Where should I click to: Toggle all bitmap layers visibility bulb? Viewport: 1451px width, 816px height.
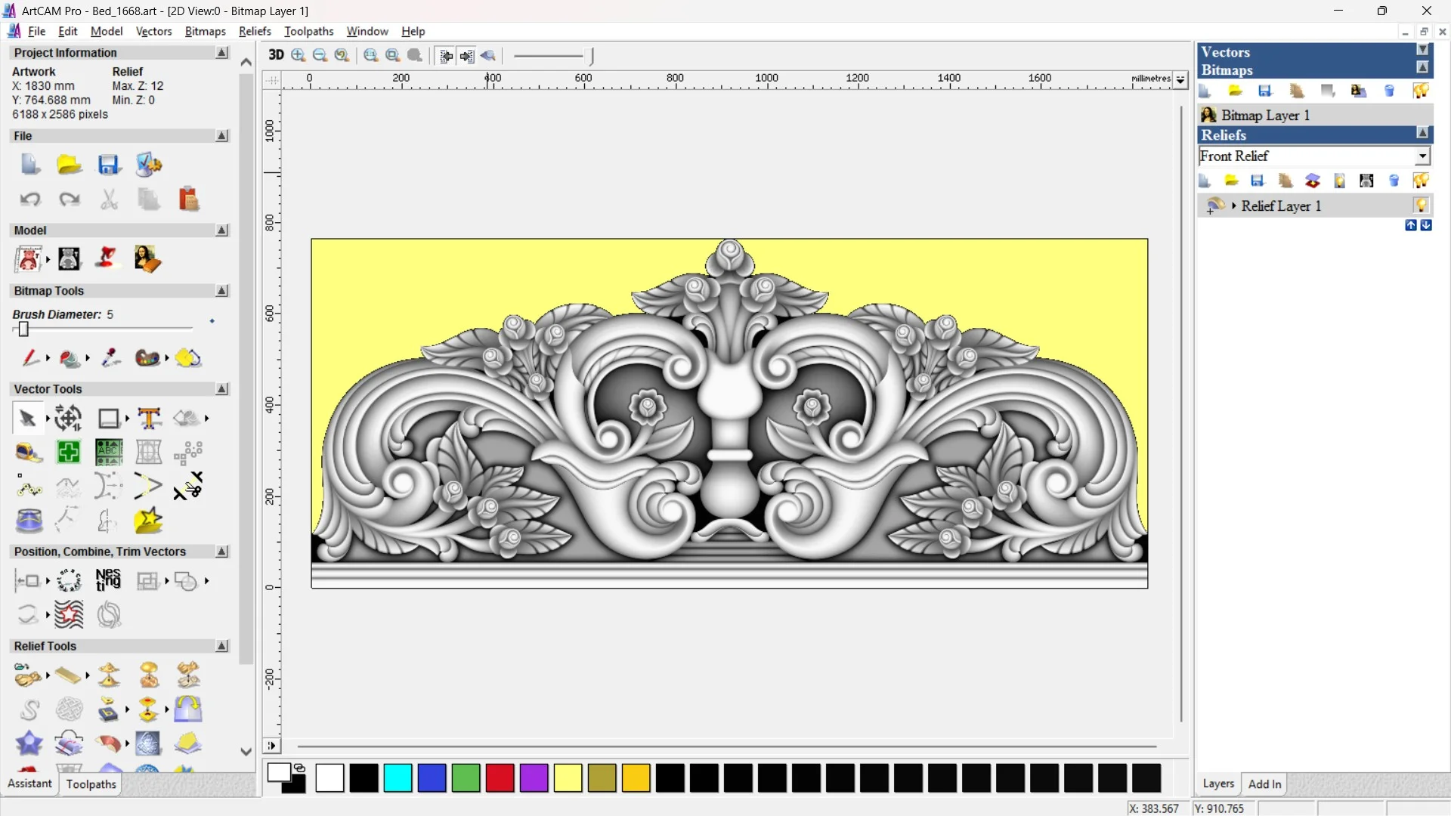[x=1421, y=91]
